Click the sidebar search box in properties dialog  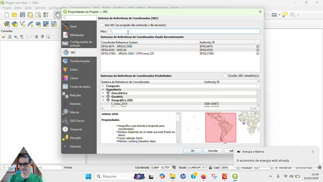point(79,18)
